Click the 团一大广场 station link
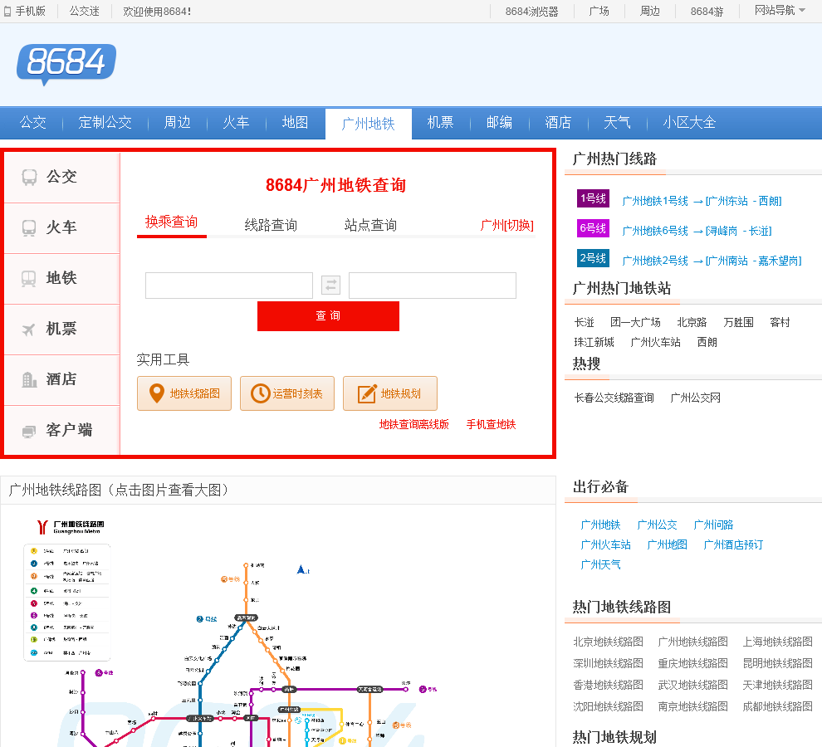The height and width of the screenshot is (747, 822). tap(635, 322)
